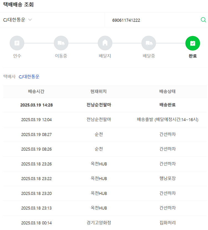Click the 배송시간 column header

[x=36, y=92]
